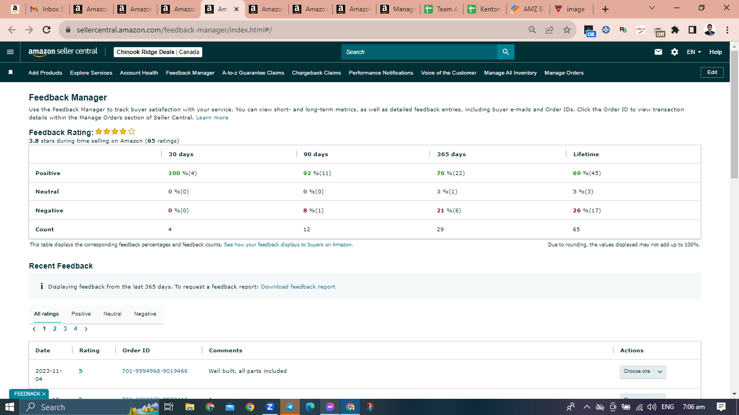Click the Seller Central search field

pyautogui.click(x=419, y=52)
